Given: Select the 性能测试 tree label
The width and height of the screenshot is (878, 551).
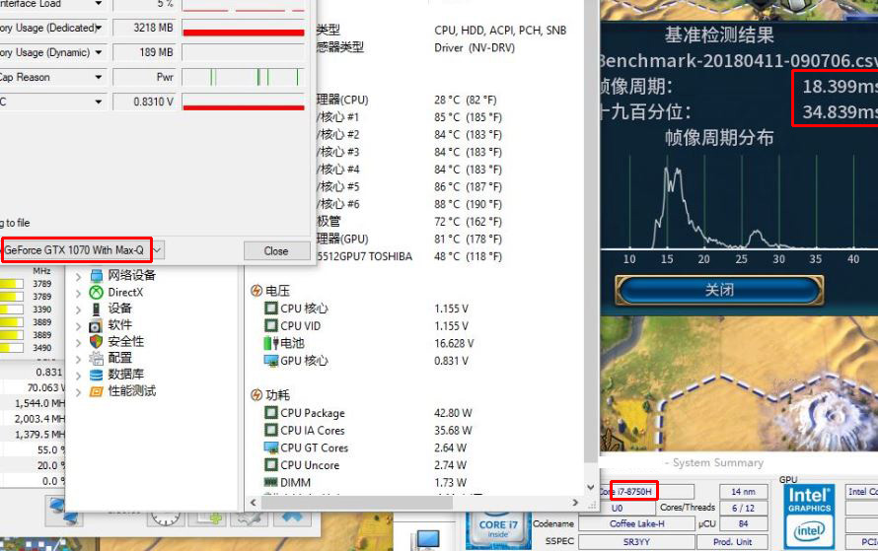Looking at the screenshot, I should (x=132, y=391).
